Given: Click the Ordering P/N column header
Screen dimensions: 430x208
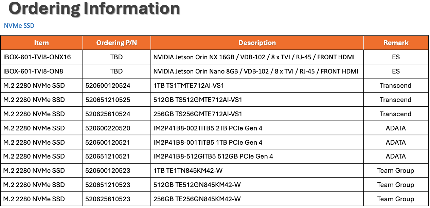Looking at the screenshot, I should point(117,43).
